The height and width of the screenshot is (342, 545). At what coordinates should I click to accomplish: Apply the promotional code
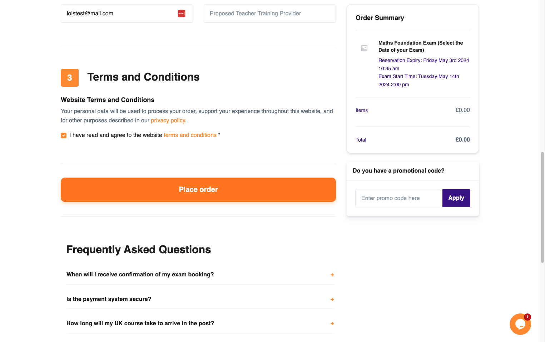[x=456, y=198]
